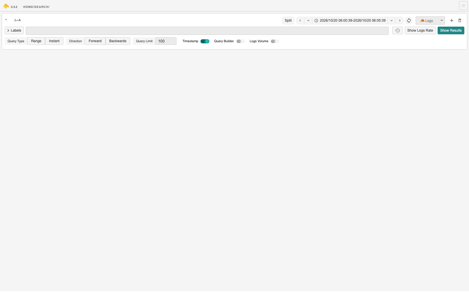Expand the time range options chevron
This screenshot has width=469, height=293.
(392, 21)
